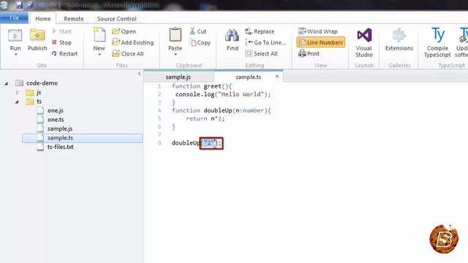Click Select All
468x263 pixels.
262,53
